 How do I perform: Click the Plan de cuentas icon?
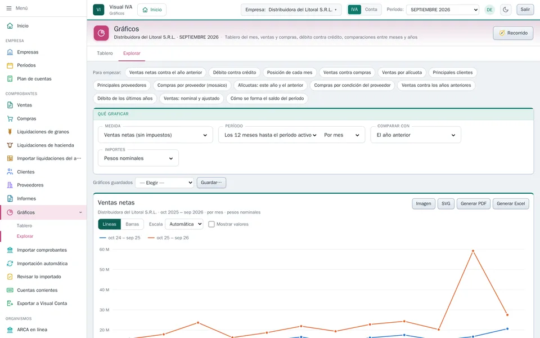pyautogui.click(x=10, y=79)
